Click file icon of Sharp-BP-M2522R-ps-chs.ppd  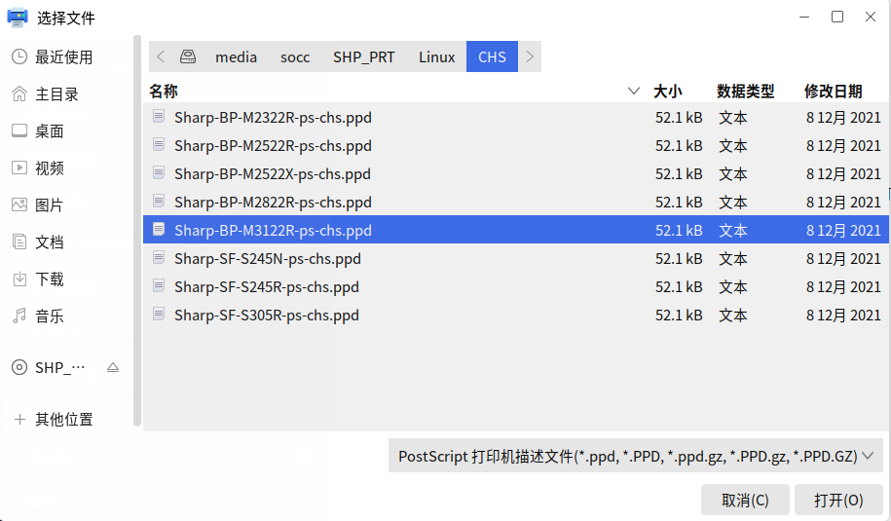159,145
